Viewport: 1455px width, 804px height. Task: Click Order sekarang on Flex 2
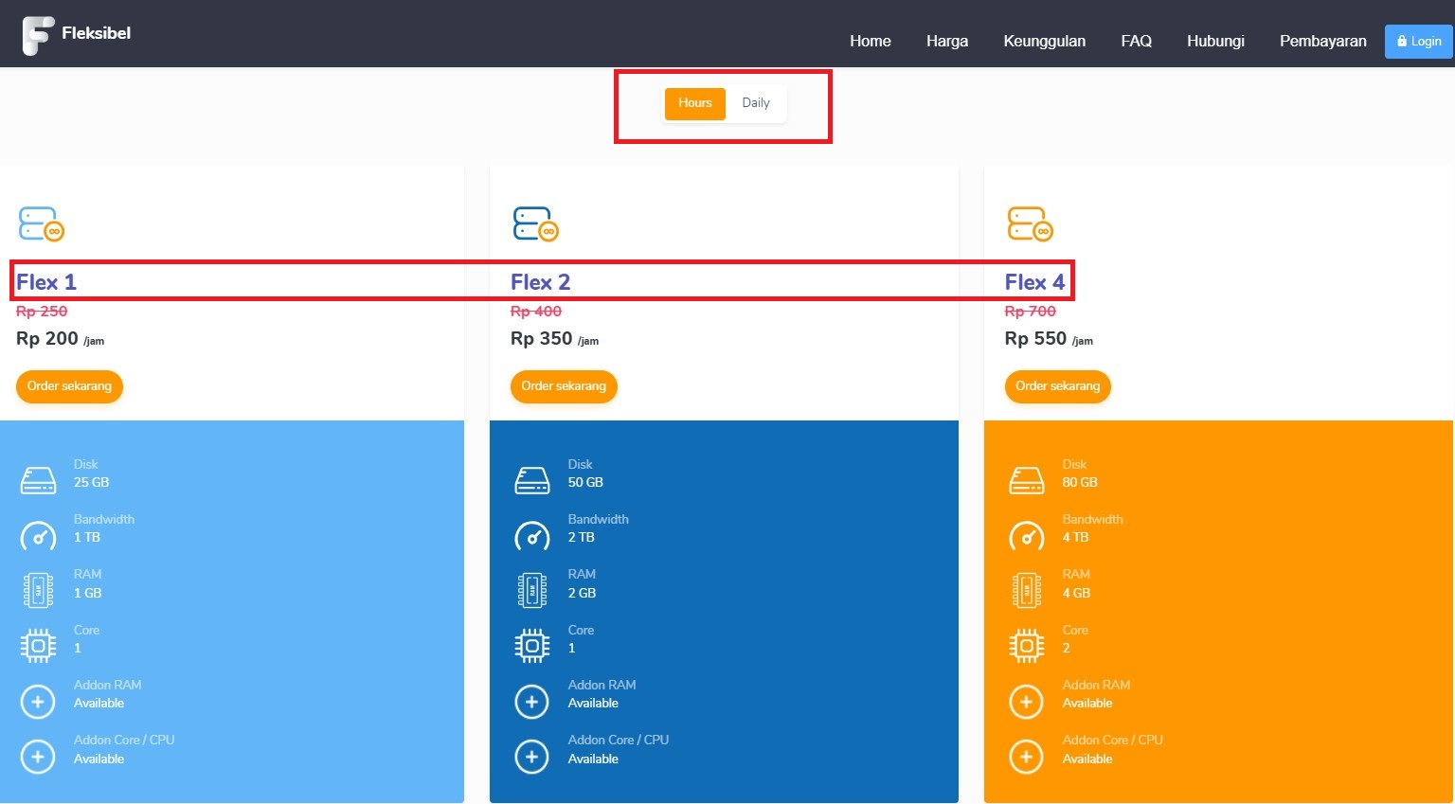564,386
